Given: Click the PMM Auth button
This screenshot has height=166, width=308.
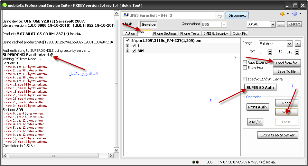Looking at the screenshot, I should 257,107.
